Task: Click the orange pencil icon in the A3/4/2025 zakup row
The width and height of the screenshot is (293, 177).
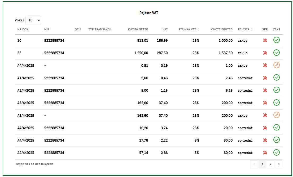Action: click(x=276, y=115)
